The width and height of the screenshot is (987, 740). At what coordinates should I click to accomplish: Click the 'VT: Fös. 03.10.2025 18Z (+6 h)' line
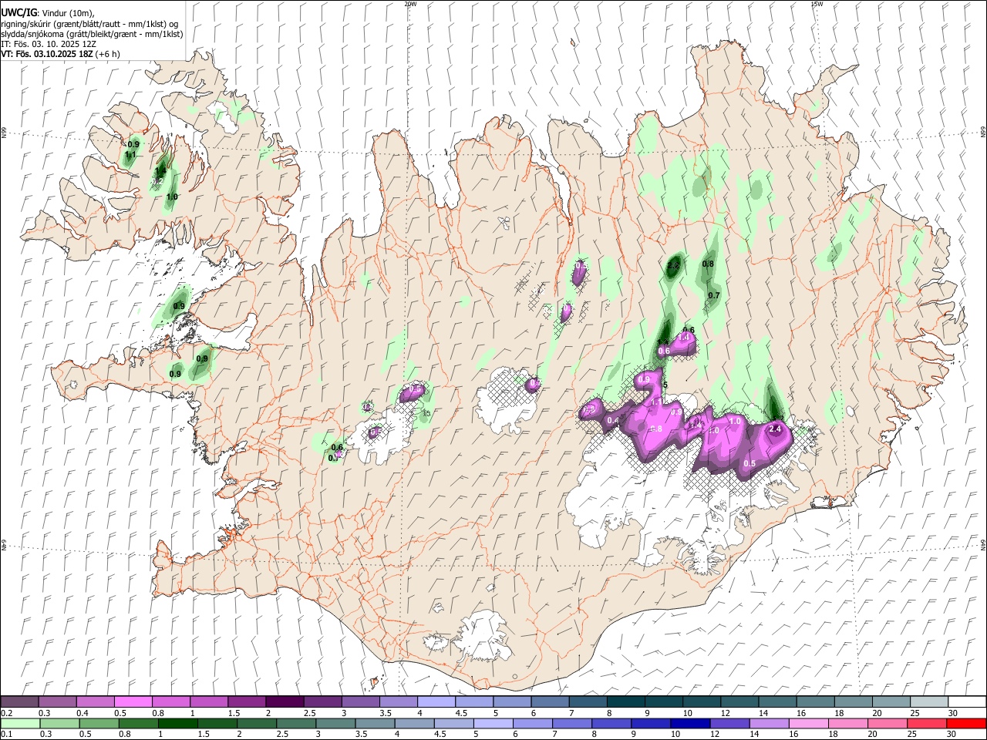60,54
